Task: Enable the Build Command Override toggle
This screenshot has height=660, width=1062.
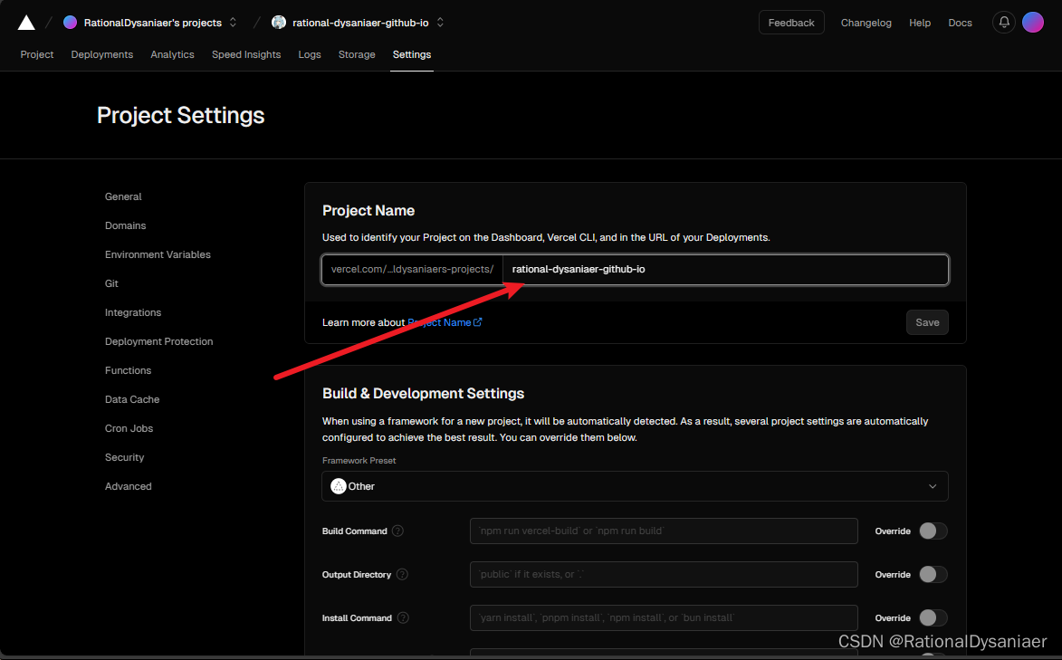Action: point(933,531)
